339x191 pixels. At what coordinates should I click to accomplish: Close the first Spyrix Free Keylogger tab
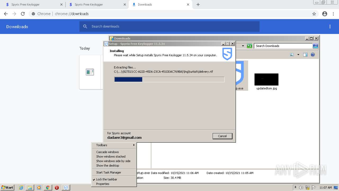click(x=61, y=5)
